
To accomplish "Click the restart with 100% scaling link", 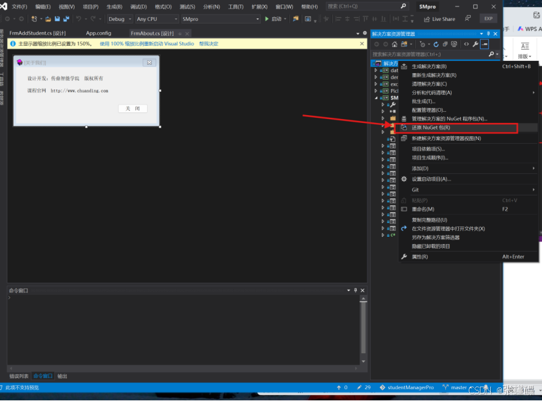I will (x=146, y=44).
